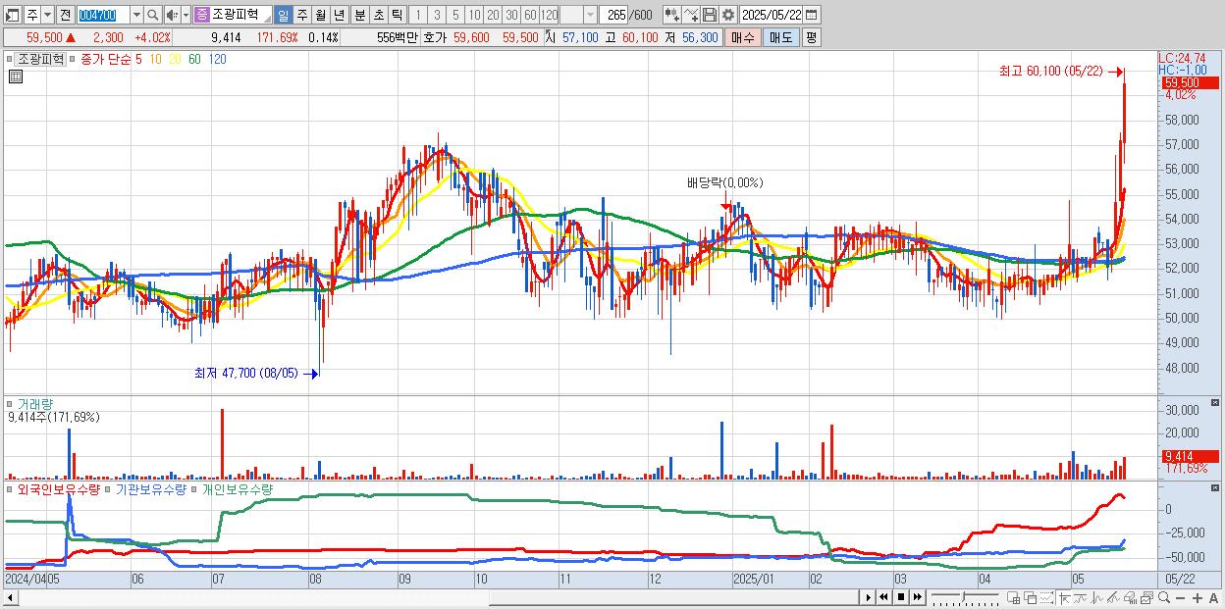Click the rewind button on the bottom toolbar
This screenshot has width=1225, height=609.
tap(883, 597)
